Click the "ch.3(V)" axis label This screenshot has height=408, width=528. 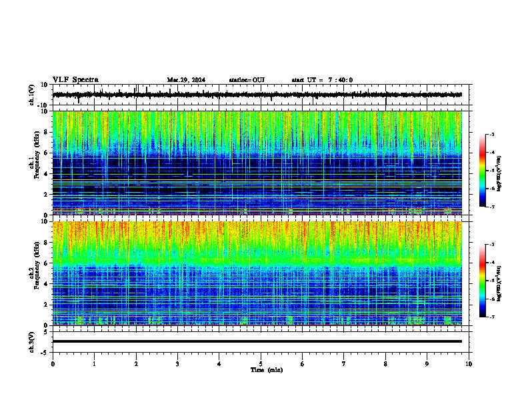(x=32, y=342)
